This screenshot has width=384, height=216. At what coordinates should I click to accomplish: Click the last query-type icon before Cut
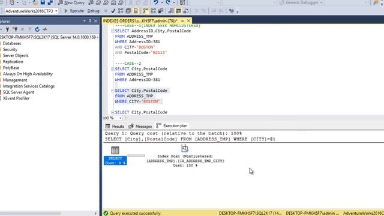coord(121,2)
